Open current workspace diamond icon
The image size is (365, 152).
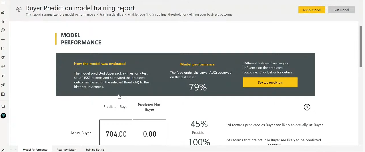pyautogui.click(x=3, y=116)
